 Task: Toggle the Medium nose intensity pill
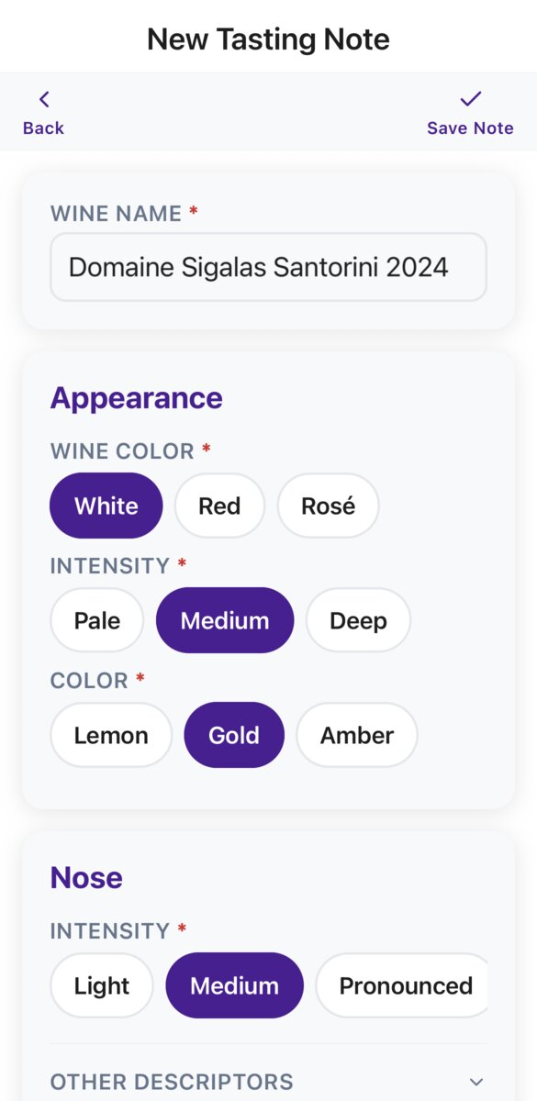click(x=234, y=985)
